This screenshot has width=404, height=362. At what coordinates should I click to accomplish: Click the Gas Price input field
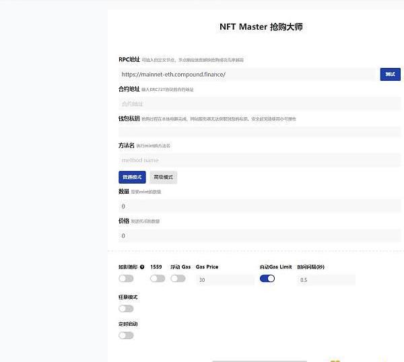[225, 280]
